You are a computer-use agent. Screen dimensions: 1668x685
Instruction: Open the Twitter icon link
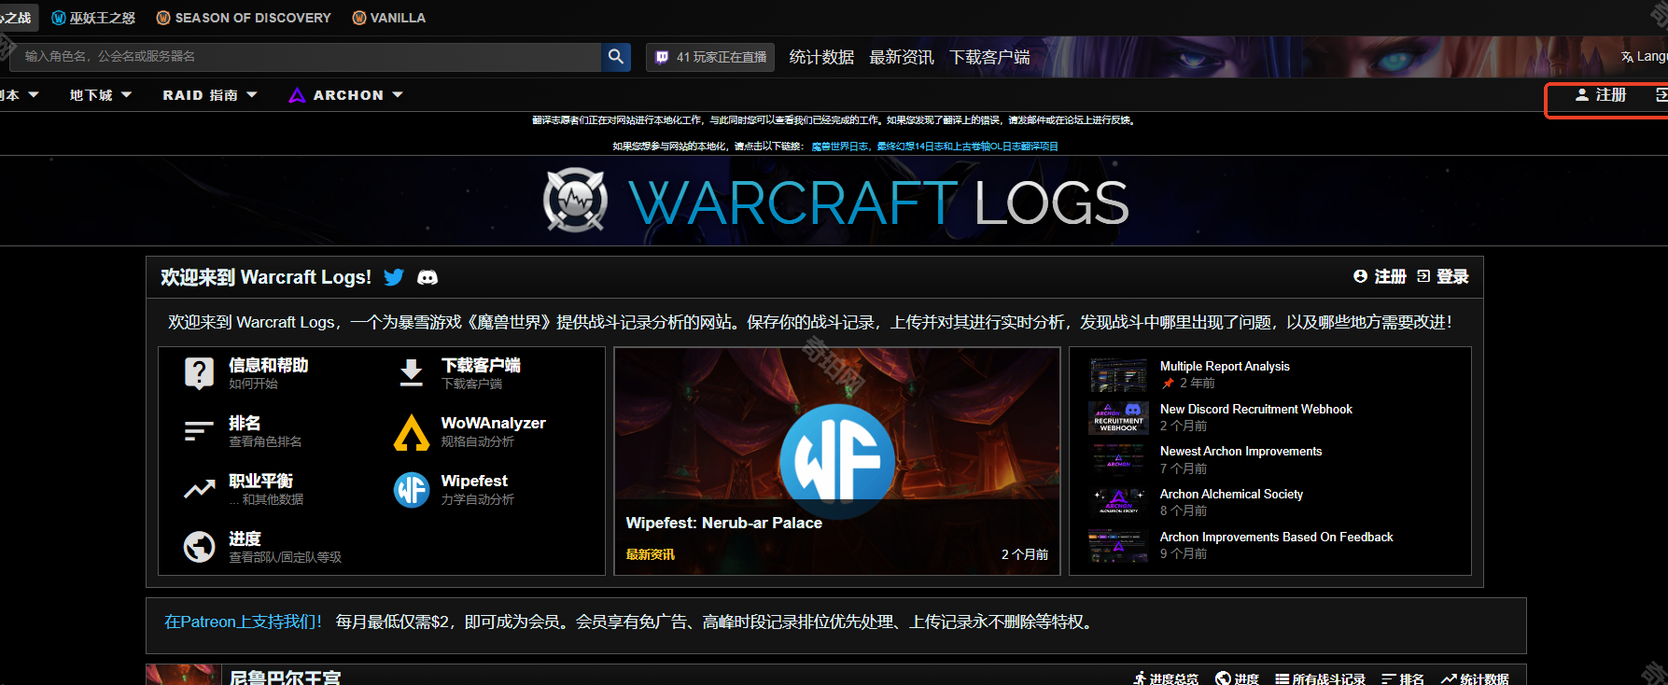(394, 277)
